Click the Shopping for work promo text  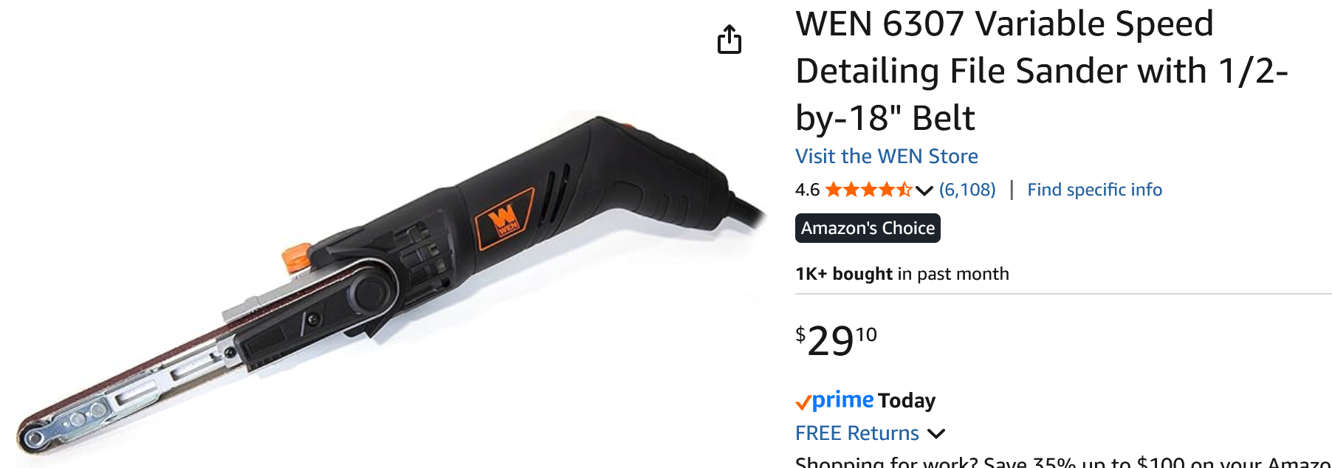click(x=1063, y=461)
